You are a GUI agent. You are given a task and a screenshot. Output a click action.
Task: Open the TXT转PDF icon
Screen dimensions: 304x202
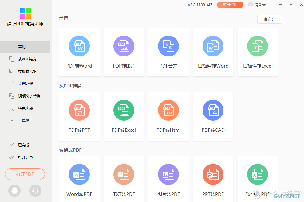click(124, 174)
